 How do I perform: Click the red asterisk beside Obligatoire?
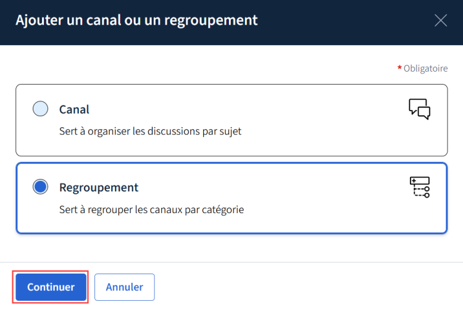399,67
